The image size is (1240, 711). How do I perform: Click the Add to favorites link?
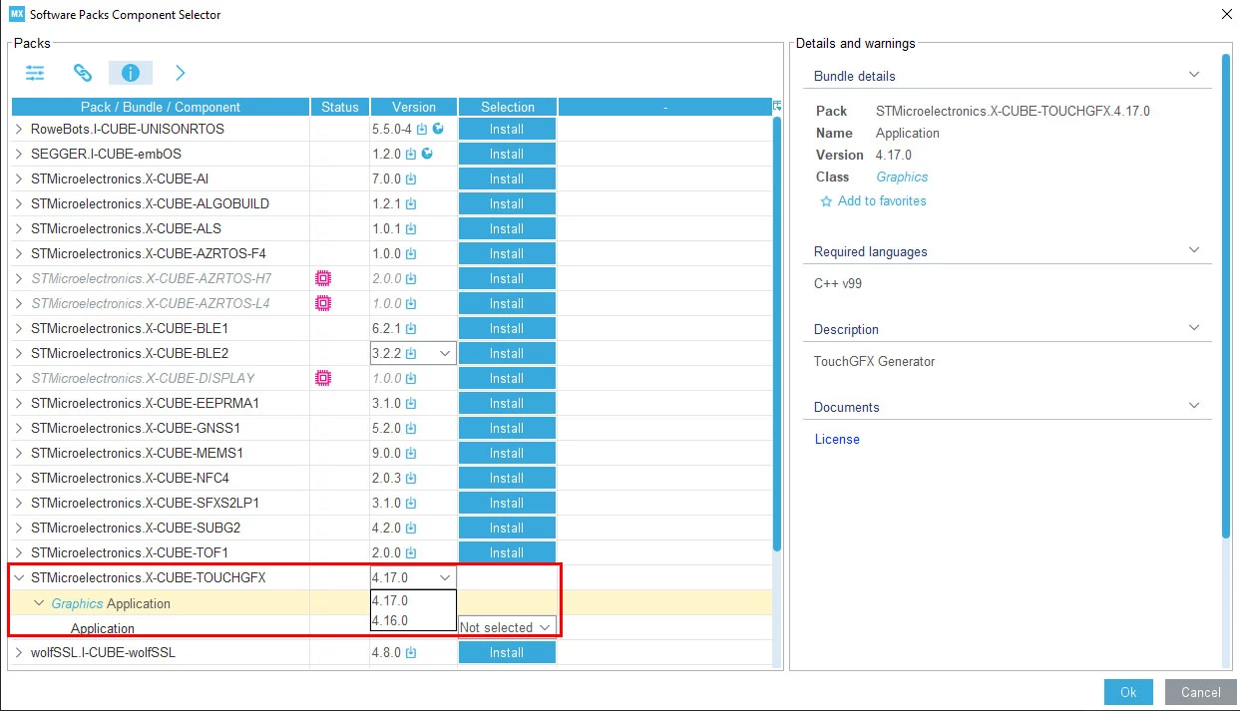tap(882, 200)
